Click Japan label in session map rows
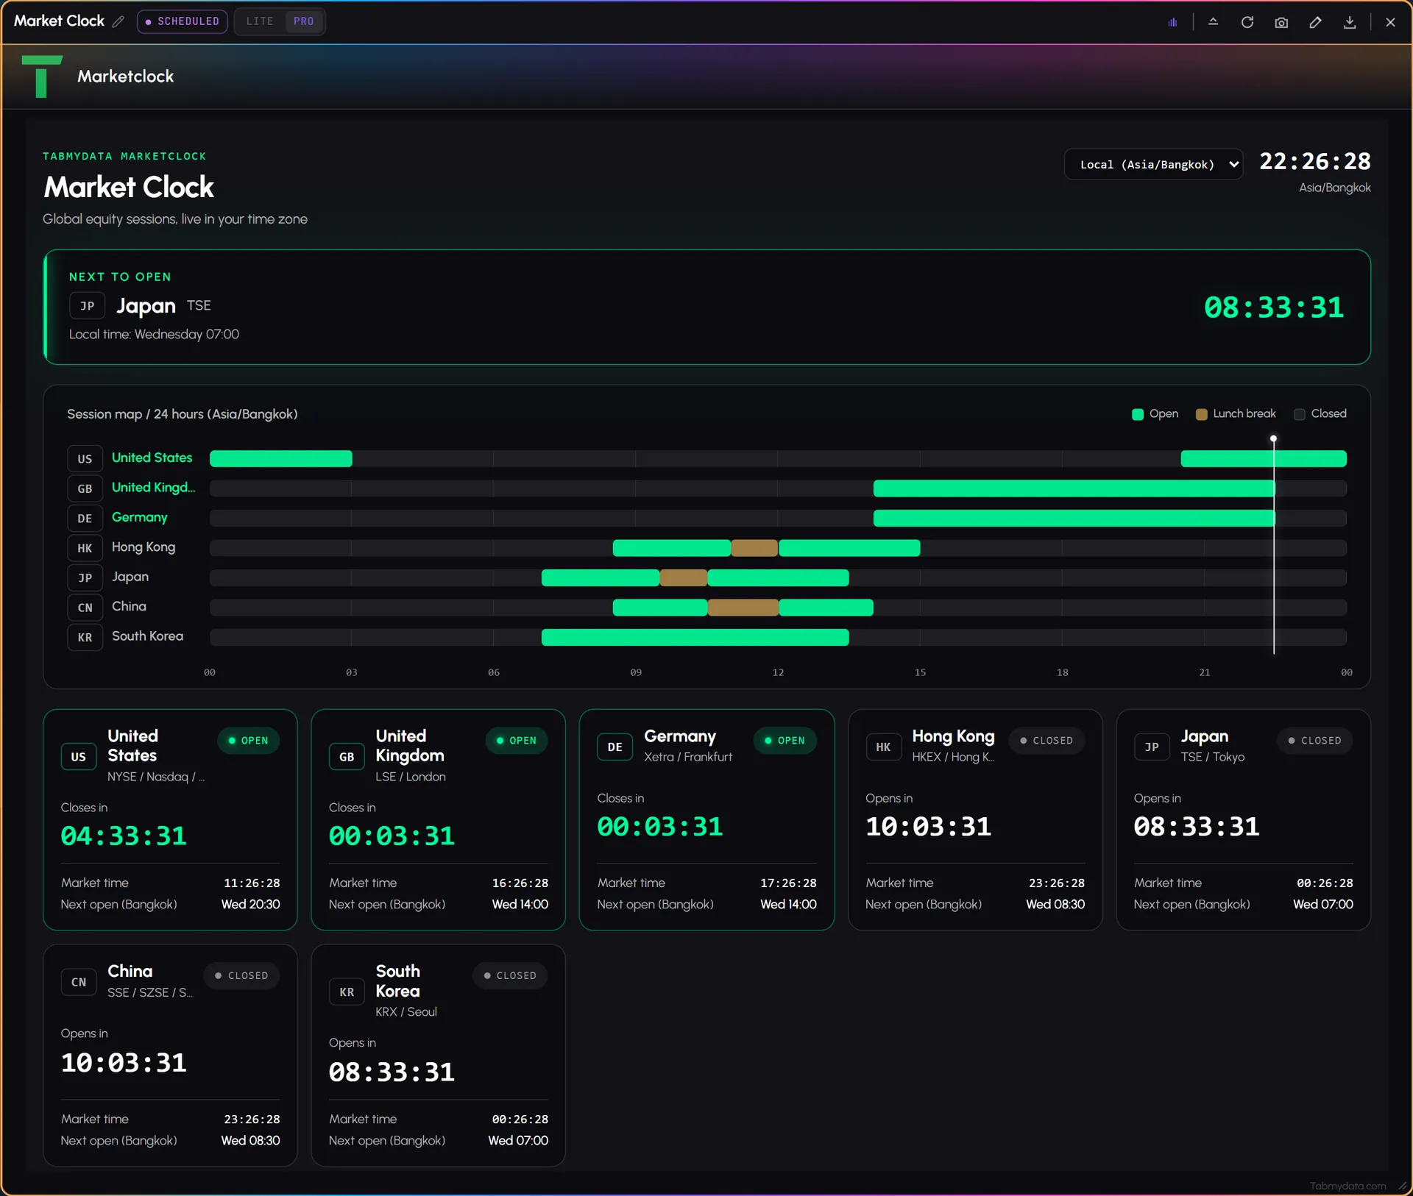Screen dimensions: 1413x1196 tap(130, 577)
